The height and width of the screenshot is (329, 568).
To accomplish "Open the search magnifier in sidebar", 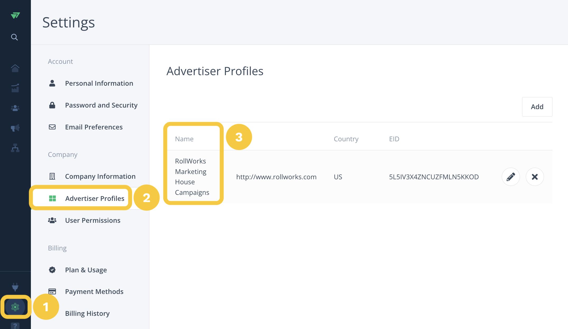I will [15, 37].
